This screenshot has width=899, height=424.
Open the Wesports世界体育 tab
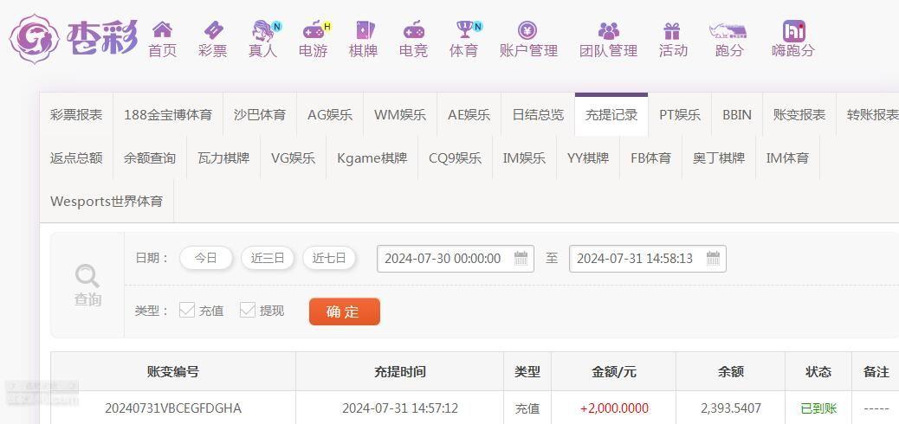click(x=107, y=202)
